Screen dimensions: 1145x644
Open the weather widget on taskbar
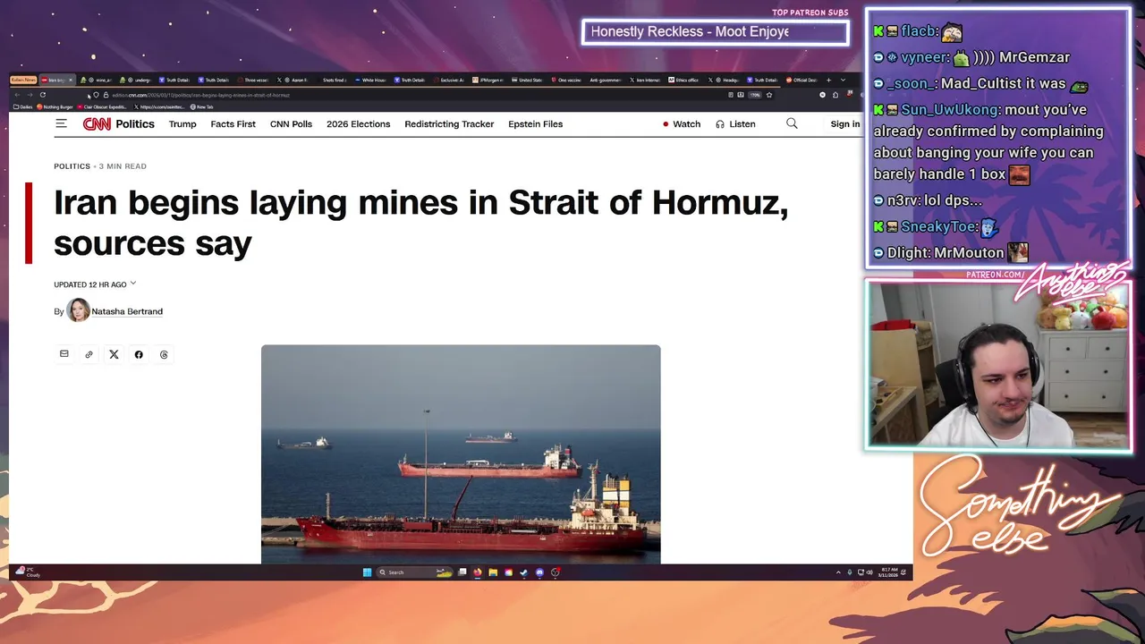28,572
